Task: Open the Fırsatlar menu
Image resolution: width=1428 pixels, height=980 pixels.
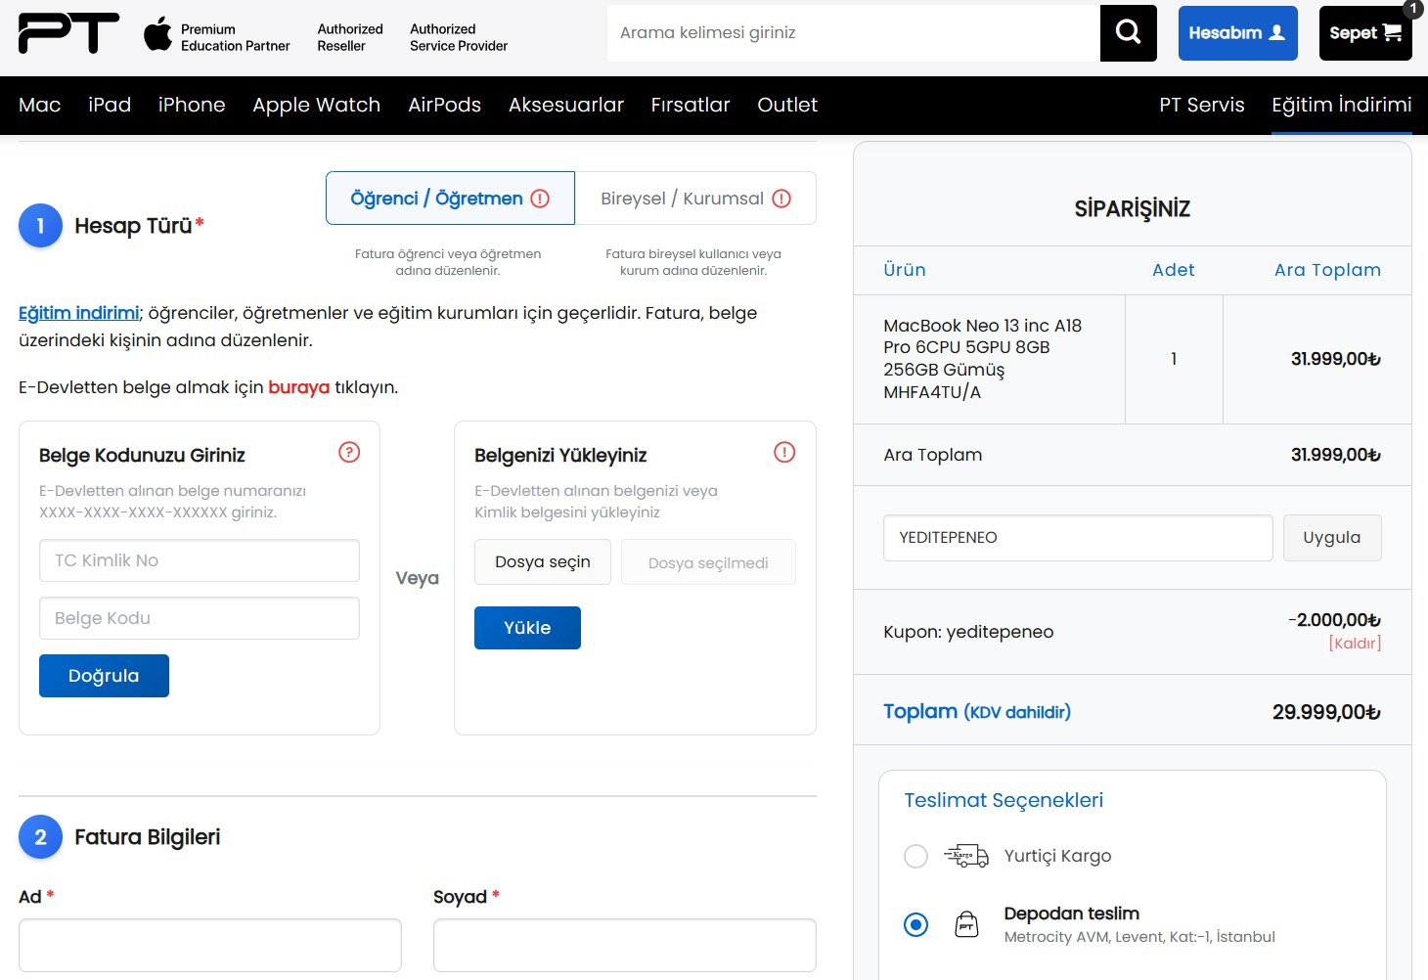Action: click(x=691, y=105)
